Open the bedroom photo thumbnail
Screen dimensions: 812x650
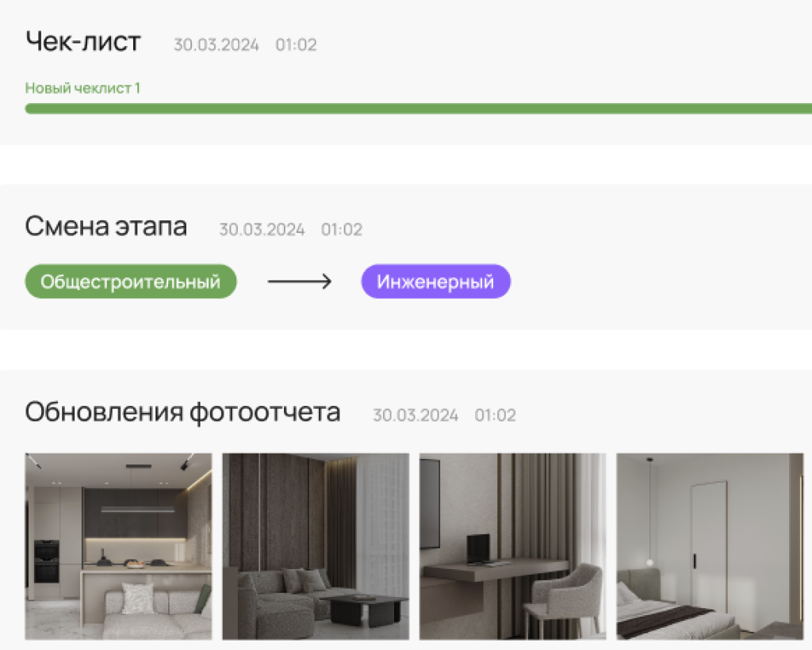click(710, 546)
